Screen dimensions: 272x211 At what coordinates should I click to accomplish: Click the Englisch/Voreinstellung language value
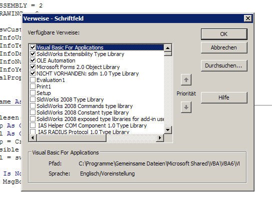coord(107,173)
